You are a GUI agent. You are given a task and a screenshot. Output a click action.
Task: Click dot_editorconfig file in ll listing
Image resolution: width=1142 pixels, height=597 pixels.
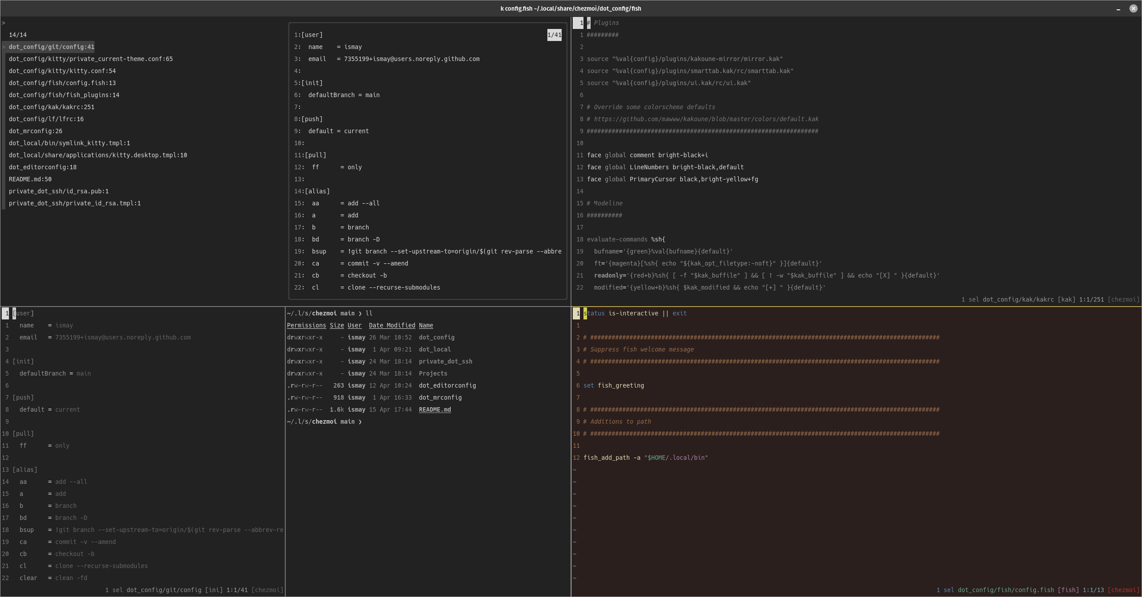448,385
